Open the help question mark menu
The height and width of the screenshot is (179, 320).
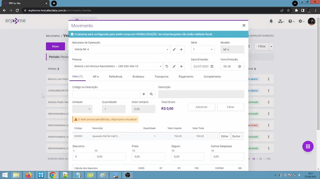pos(291,21)
